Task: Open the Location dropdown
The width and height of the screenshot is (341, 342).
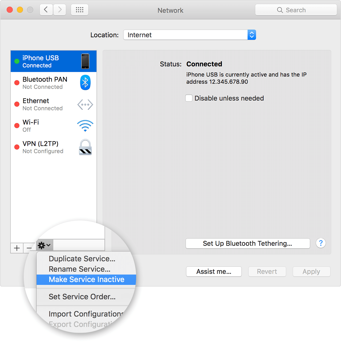Action: (x=189, y=35)
